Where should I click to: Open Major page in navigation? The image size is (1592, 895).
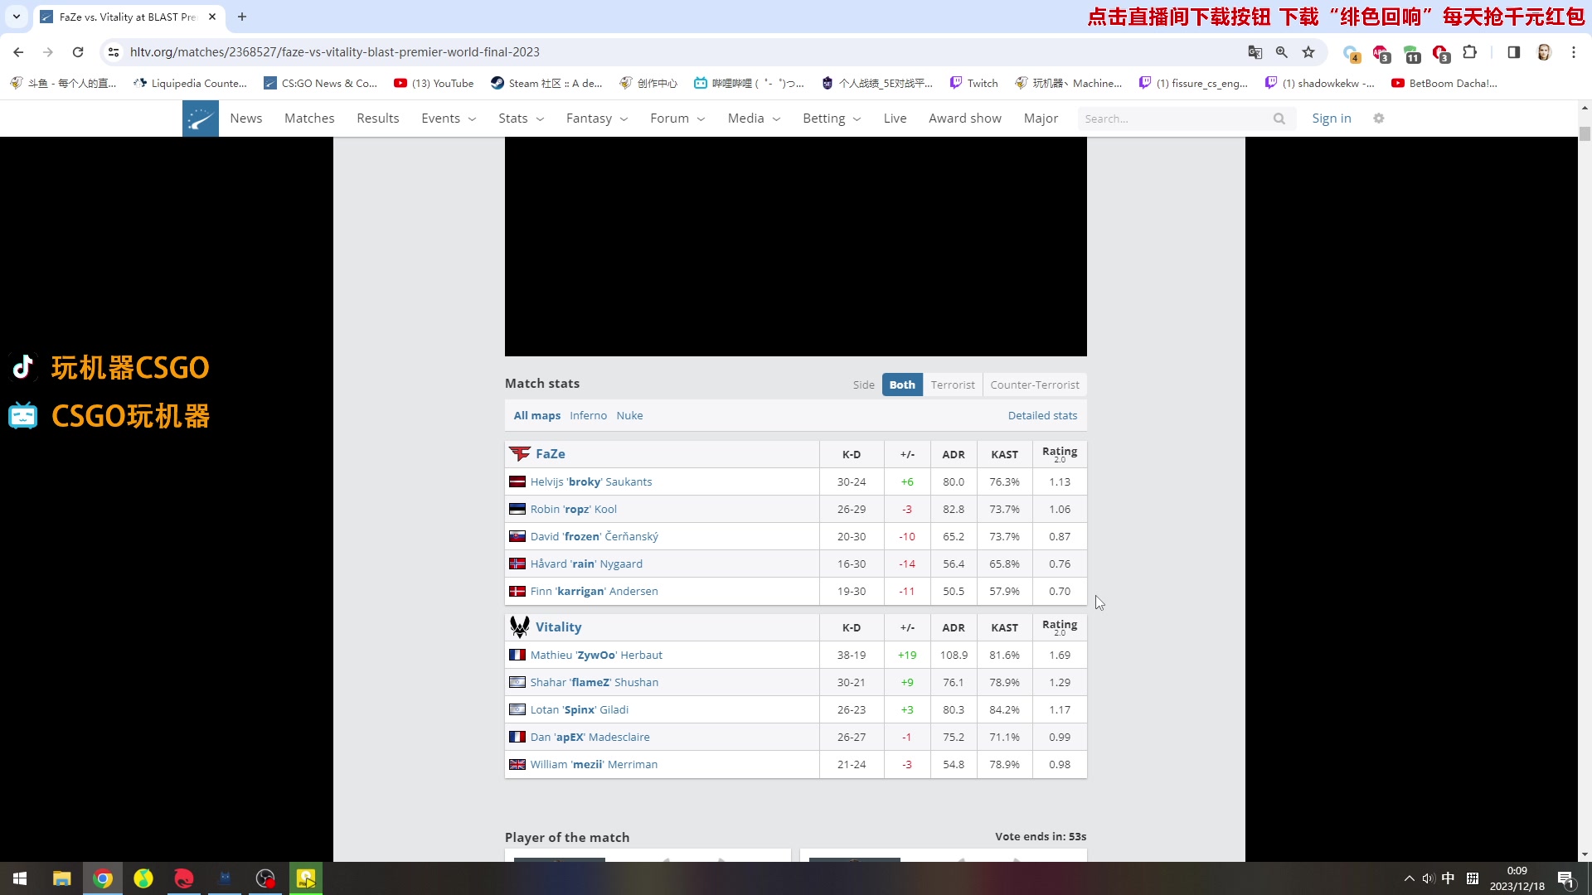1041,119
